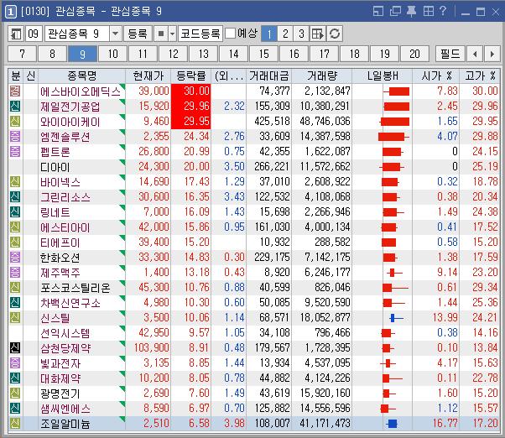
Task: Click the green corner marker on 펩트론 row
Action: [x=122, y=147]
